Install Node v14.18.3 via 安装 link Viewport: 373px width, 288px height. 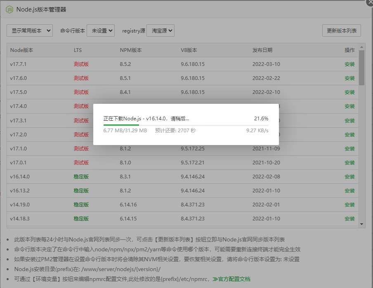point(350,219)
